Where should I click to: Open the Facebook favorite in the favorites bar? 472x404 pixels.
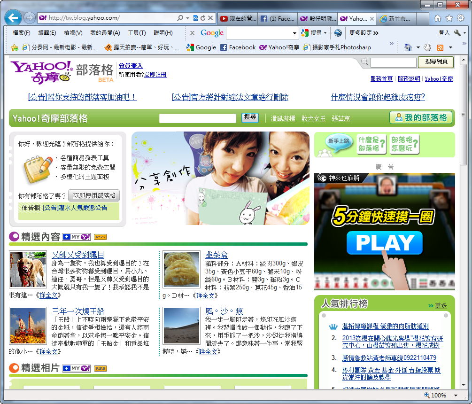238,47
